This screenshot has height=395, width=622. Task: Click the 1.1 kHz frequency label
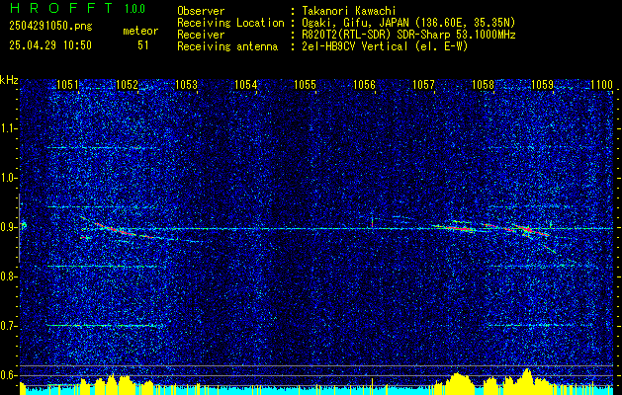(9, 128)
